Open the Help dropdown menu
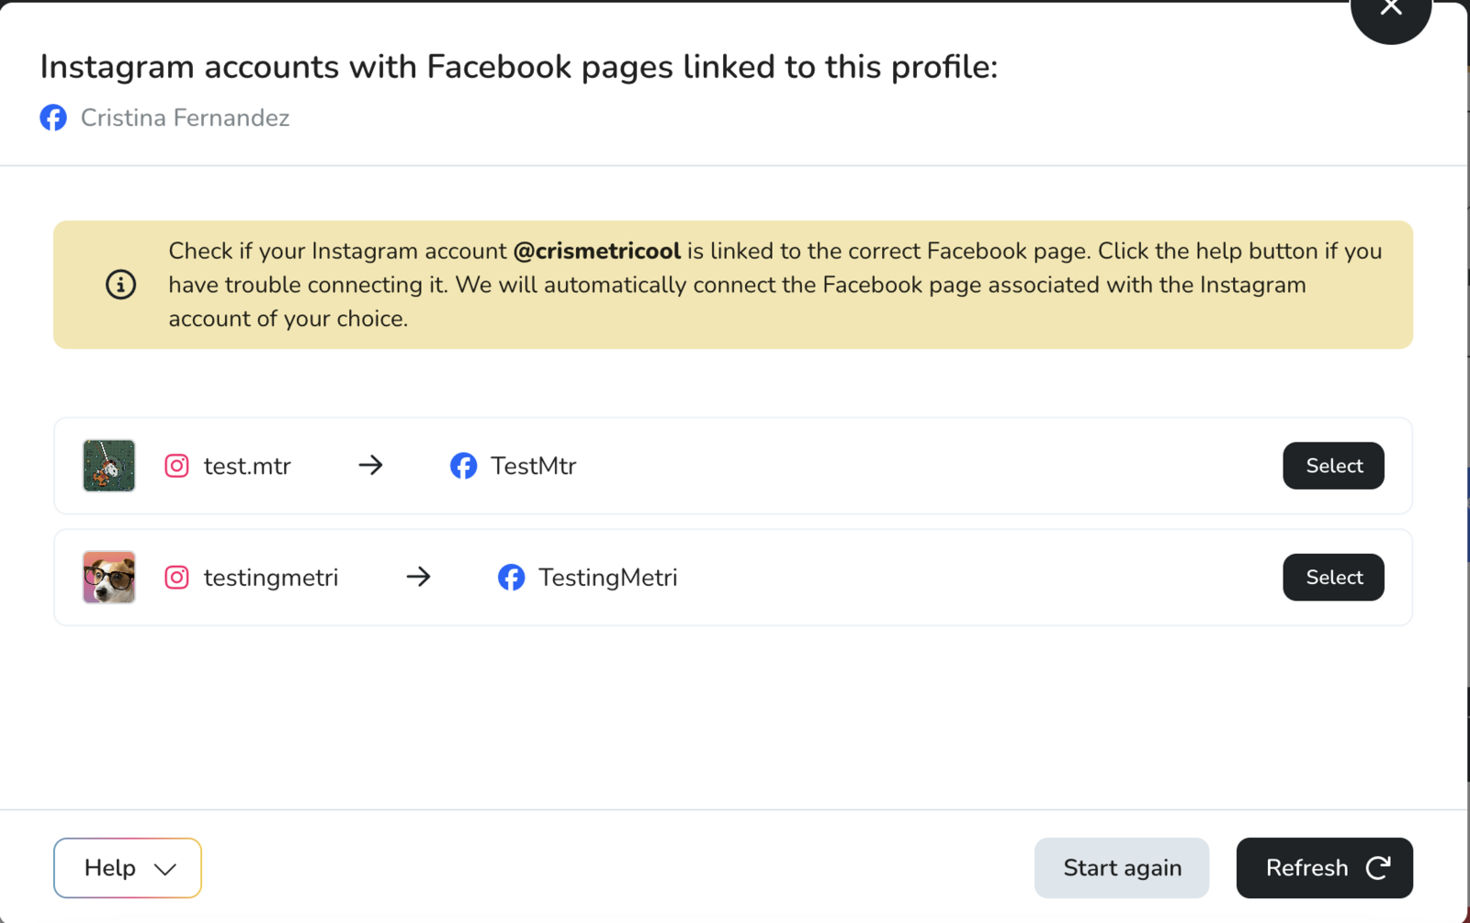The width and height of the screenshot is (1470, 923). [127, 868]
